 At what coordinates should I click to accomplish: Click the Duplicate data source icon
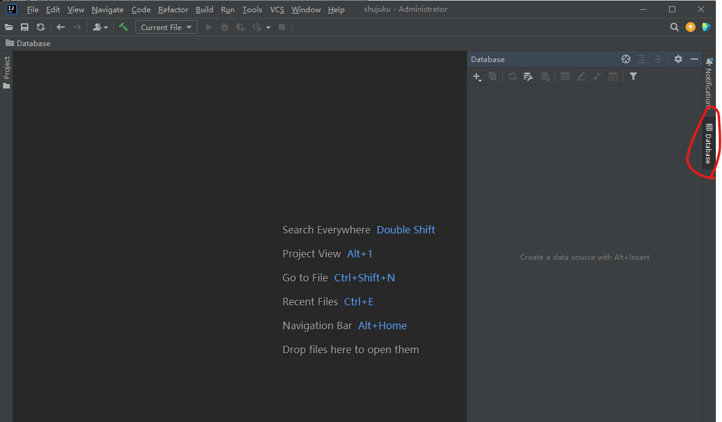point(492,76)
